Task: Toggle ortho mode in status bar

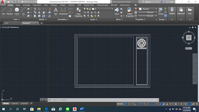Action: pos(136,104)
